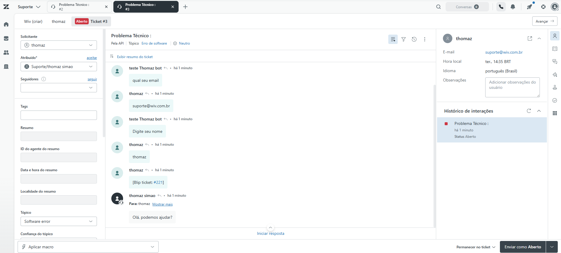Image resolution: width=561 pixels, height=253 pixels.
Task: Select the thomaz user tab
Action: pos(59,21)
